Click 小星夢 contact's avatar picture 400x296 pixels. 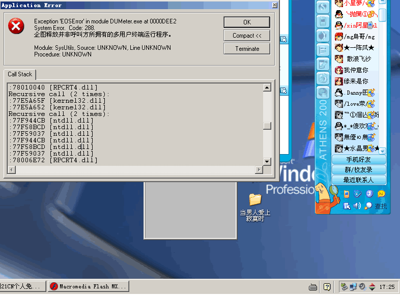click(x=339, y=4)
